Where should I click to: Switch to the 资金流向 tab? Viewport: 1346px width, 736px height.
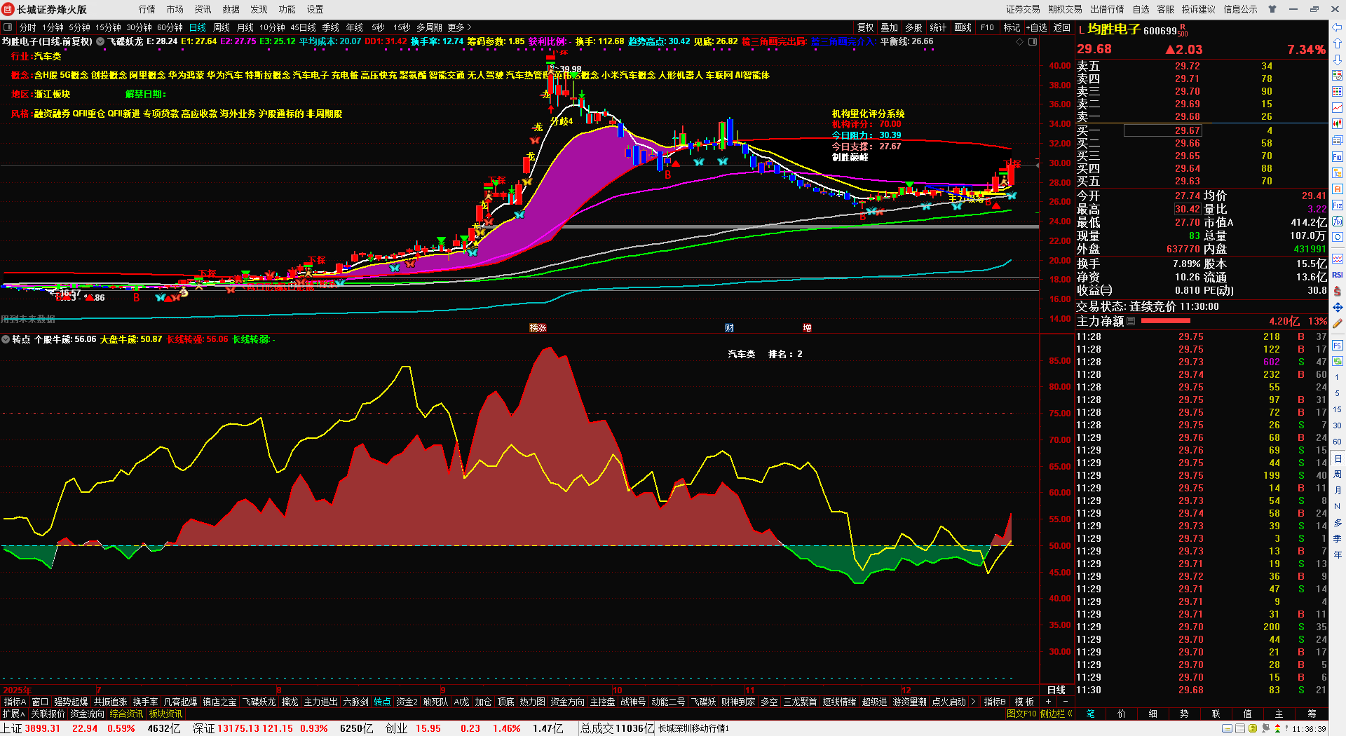pos(88,714)
